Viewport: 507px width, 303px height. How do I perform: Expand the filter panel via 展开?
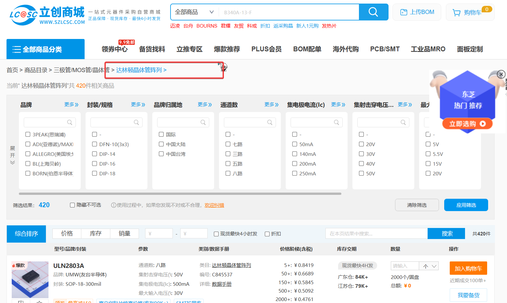tap(12, 155)
